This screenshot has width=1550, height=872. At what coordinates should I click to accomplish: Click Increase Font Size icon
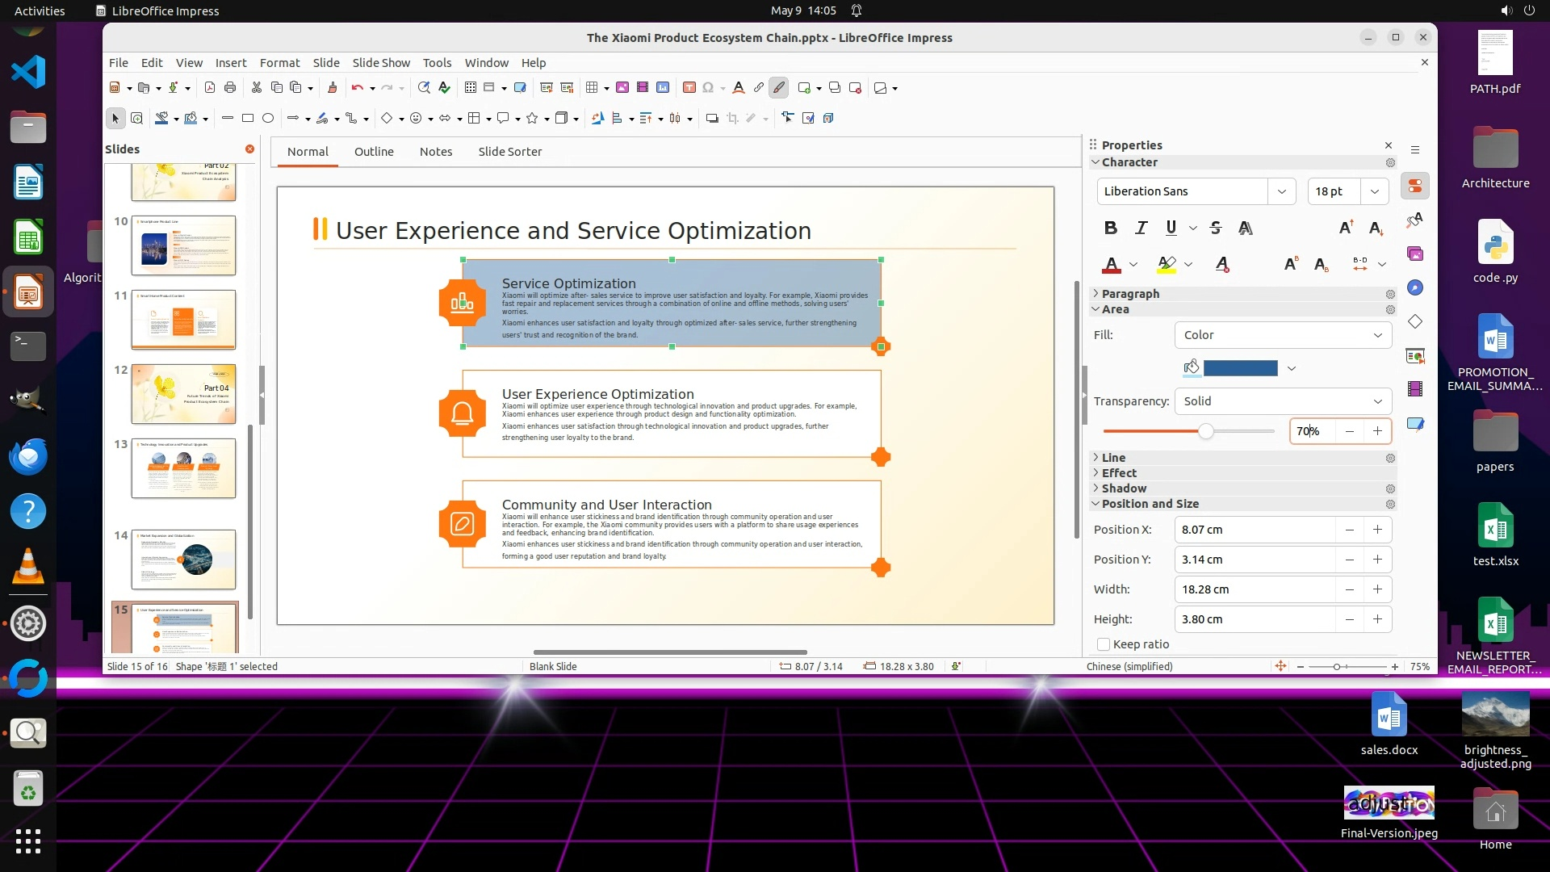click(1346, 228)
